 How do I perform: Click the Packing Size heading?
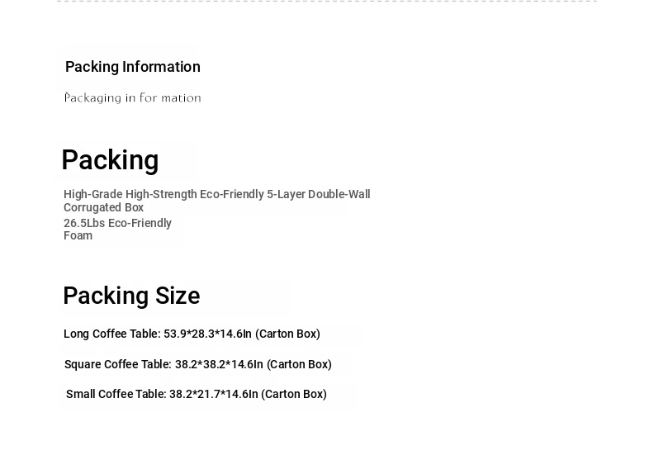click(x=132, y=296)
